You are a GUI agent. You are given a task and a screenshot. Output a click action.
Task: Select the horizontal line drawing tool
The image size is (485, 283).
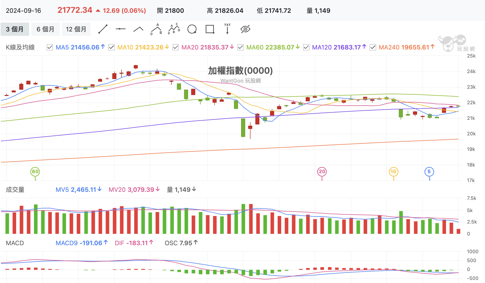pyautogui.click(x=121, y=29)
